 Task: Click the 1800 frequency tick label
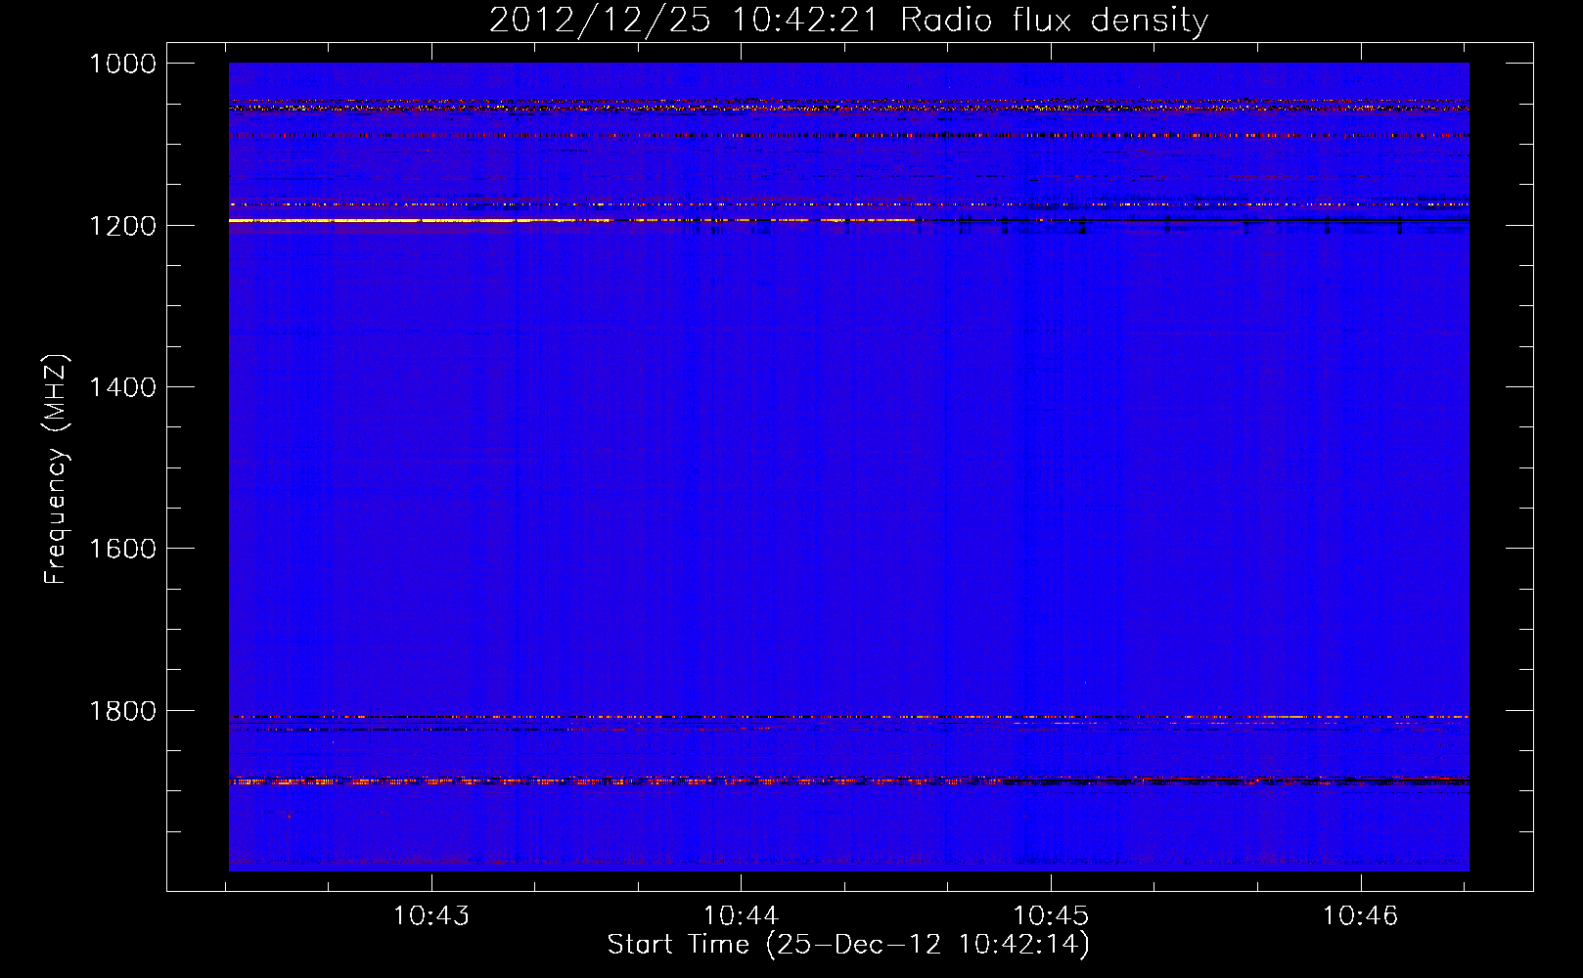(122, 711)
